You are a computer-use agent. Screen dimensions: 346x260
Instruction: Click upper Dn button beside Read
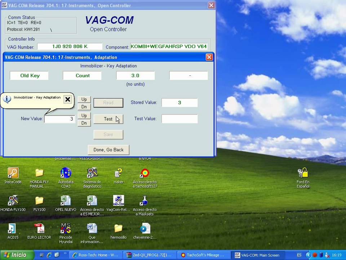(84, 107)
